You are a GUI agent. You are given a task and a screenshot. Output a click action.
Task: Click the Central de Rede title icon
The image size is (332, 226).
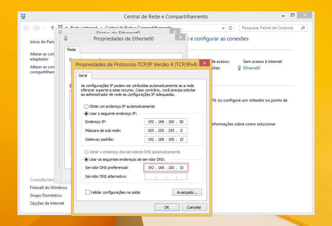tap(23, 16)
